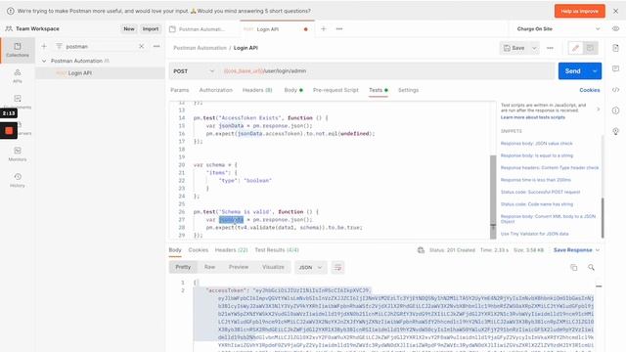
Task: Open the APIs sidebar panel
Action: 18,76
